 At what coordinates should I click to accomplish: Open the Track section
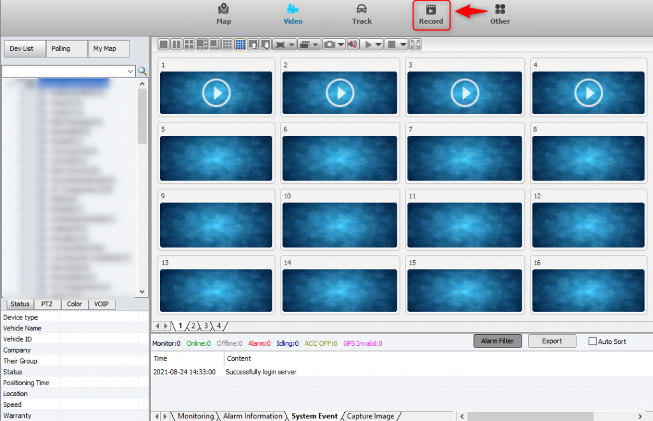click(362, 14)
